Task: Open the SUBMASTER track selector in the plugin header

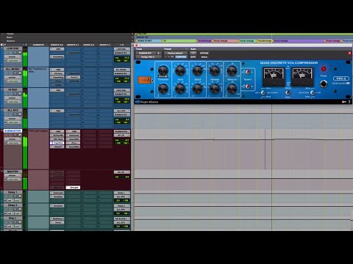Action: tap(146, 53)
